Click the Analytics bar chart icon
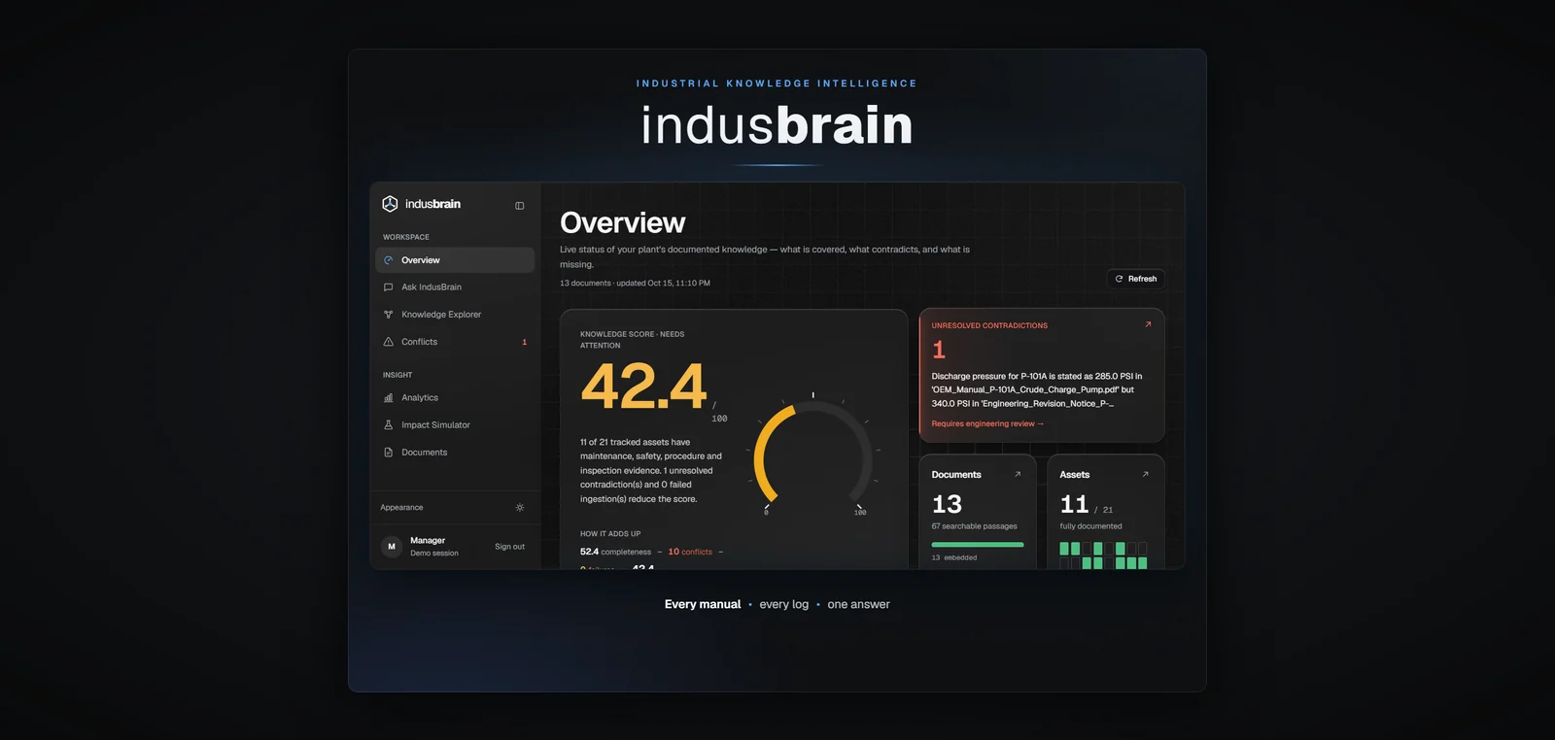The width and height of the screenshot is (1555, 740). (x=389, y=398)
